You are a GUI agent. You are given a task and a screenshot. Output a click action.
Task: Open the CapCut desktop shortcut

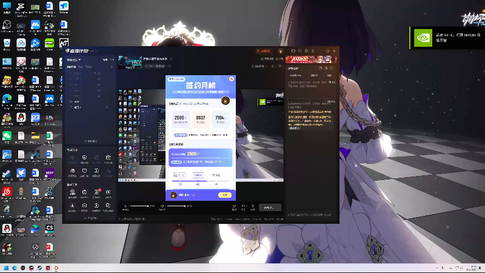click(x=21, y=8)
